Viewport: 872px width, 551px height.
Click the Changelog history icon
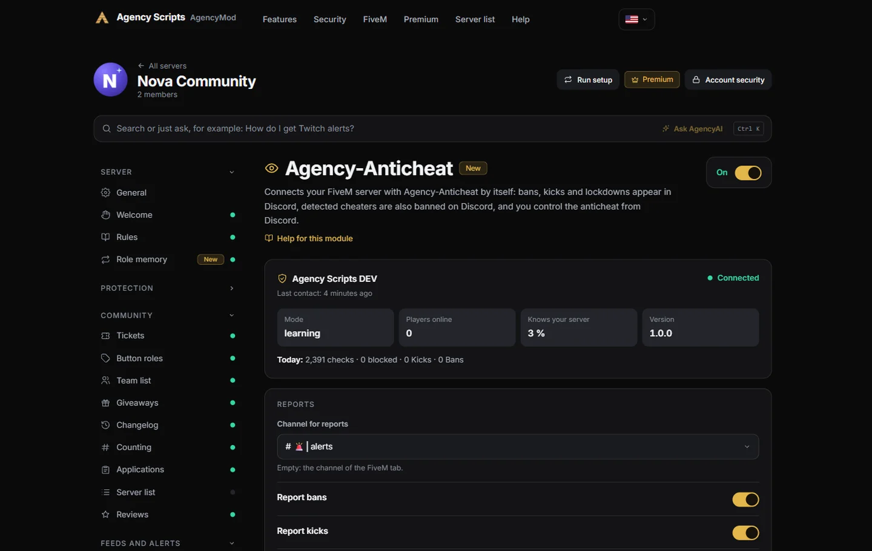pos(105,425)
